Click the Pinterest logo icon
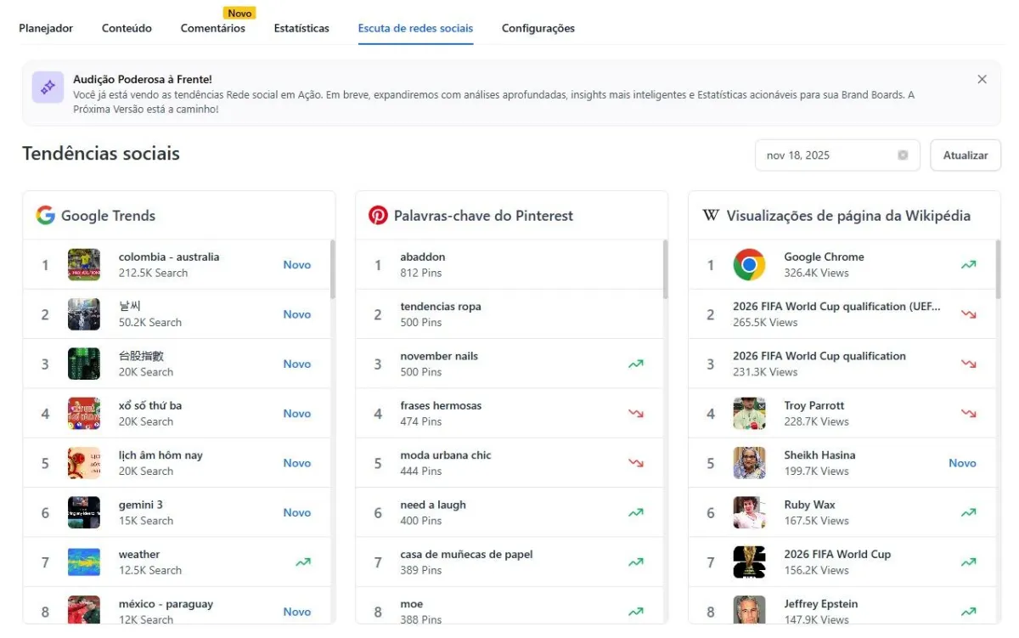The image size is (1019, 638). coord(378,215)
